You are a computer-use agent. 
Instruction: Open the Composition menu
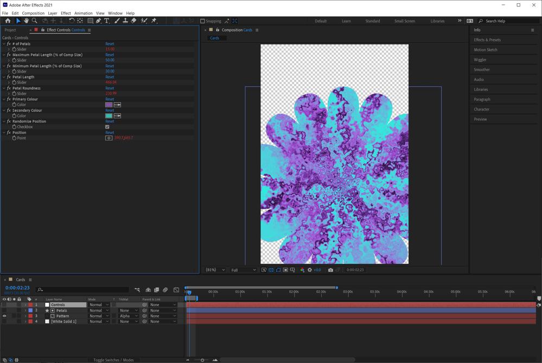tap(33, 13)
